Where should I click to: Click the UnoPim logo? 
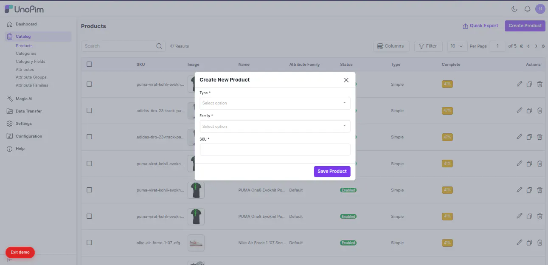click(x=24, y=9)
